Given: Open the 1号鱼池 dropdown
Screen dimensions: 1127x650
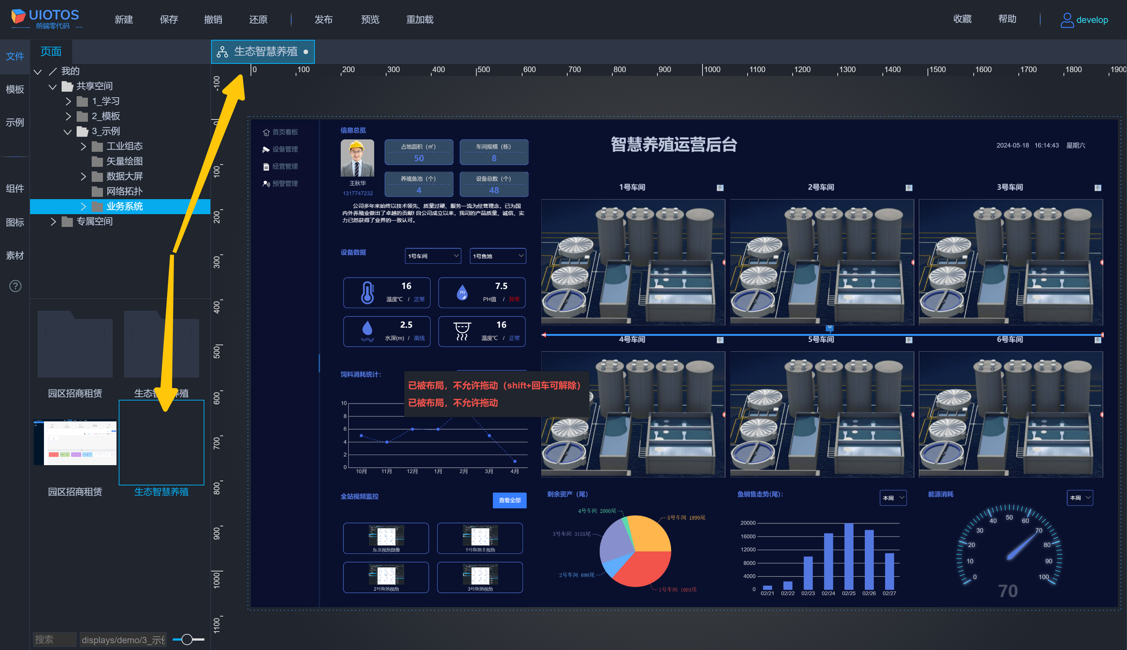Looking at the screenshot, I should tap(498, 256).
